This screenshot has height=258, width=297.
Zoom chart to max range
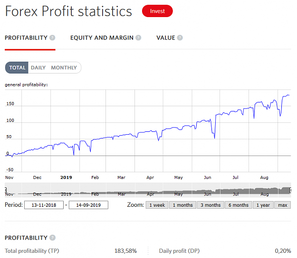282,205
